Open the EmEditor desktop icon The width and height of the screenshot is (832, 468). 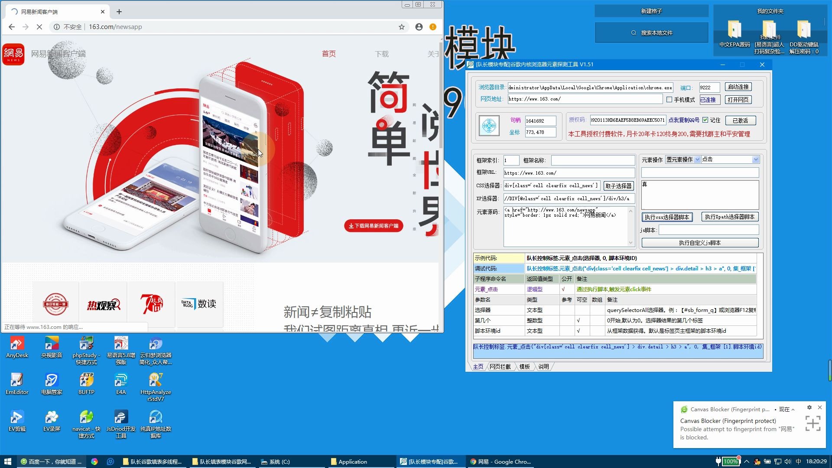pyautogui.click(x=17, y=384)
